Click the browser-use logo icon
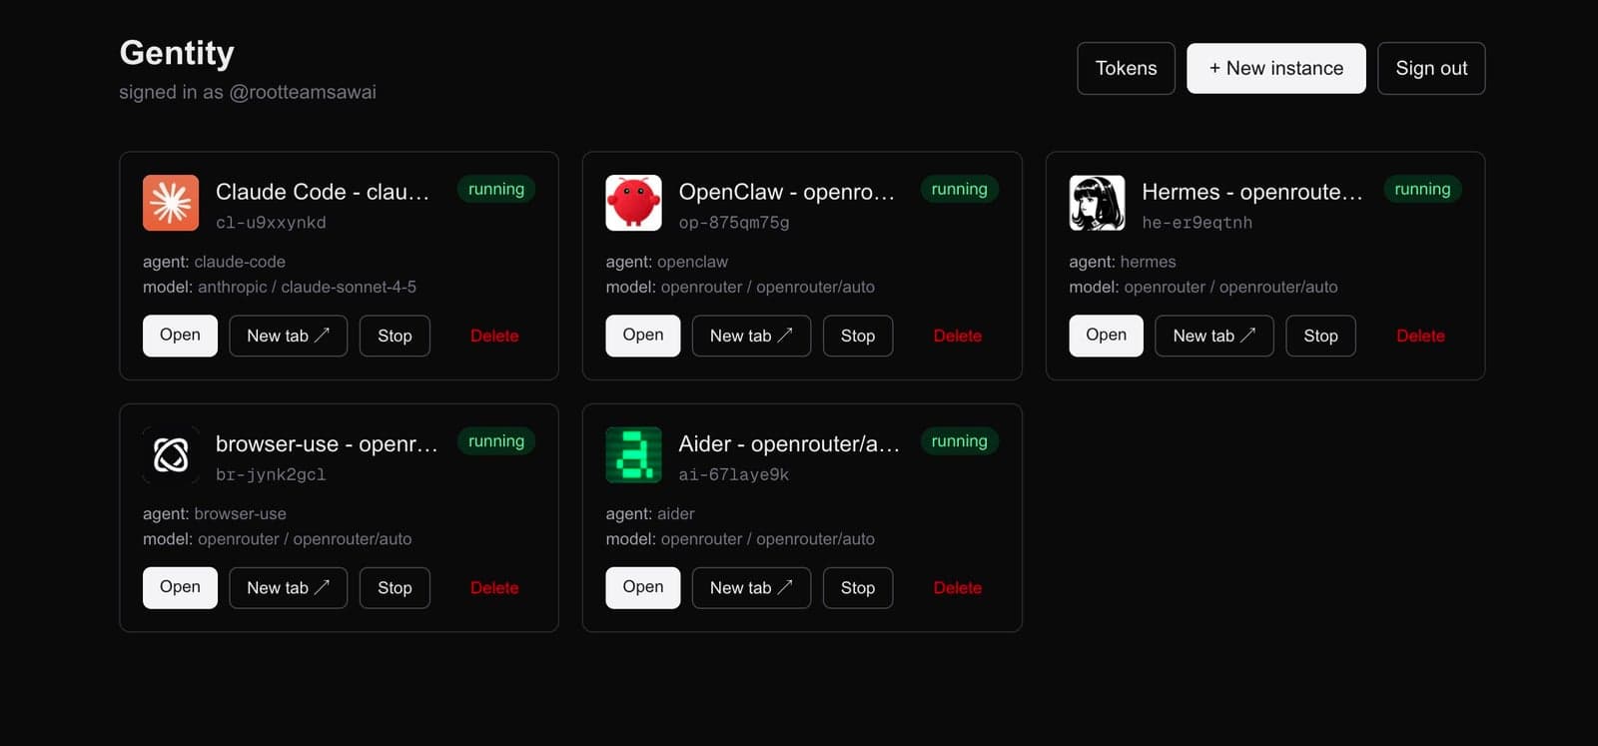 [x=171, y=455]
